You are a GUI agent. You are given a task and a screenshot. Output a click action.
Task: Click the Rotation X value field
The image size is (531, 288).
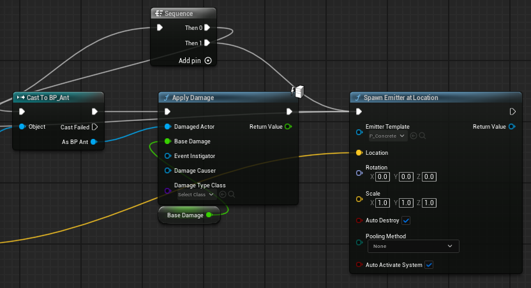tap(382, 176)
